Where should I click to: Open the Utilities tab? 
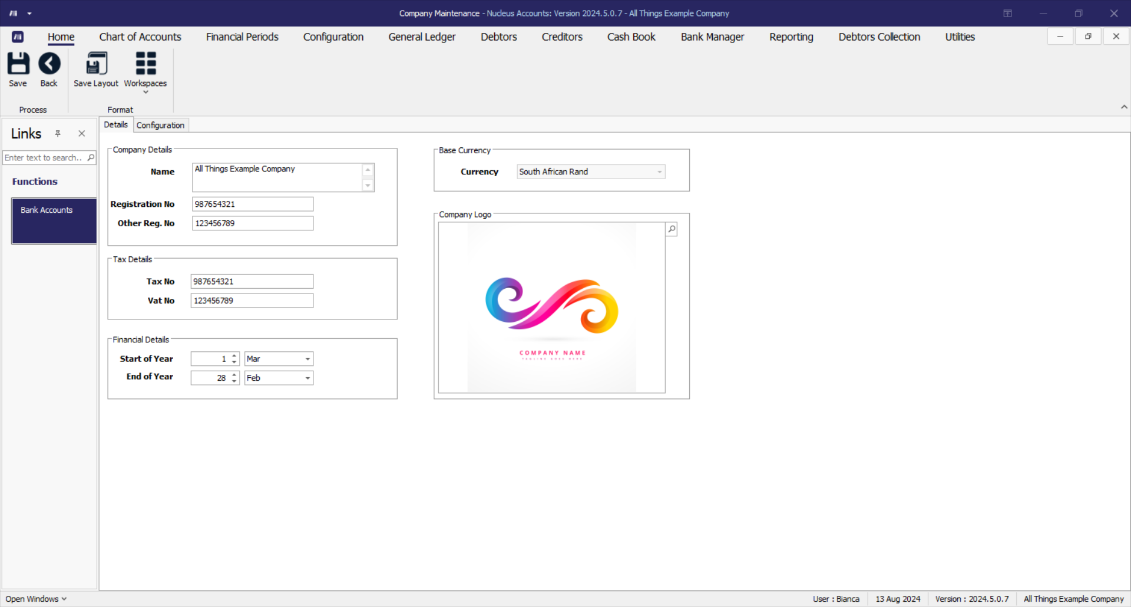coord(960,37)
